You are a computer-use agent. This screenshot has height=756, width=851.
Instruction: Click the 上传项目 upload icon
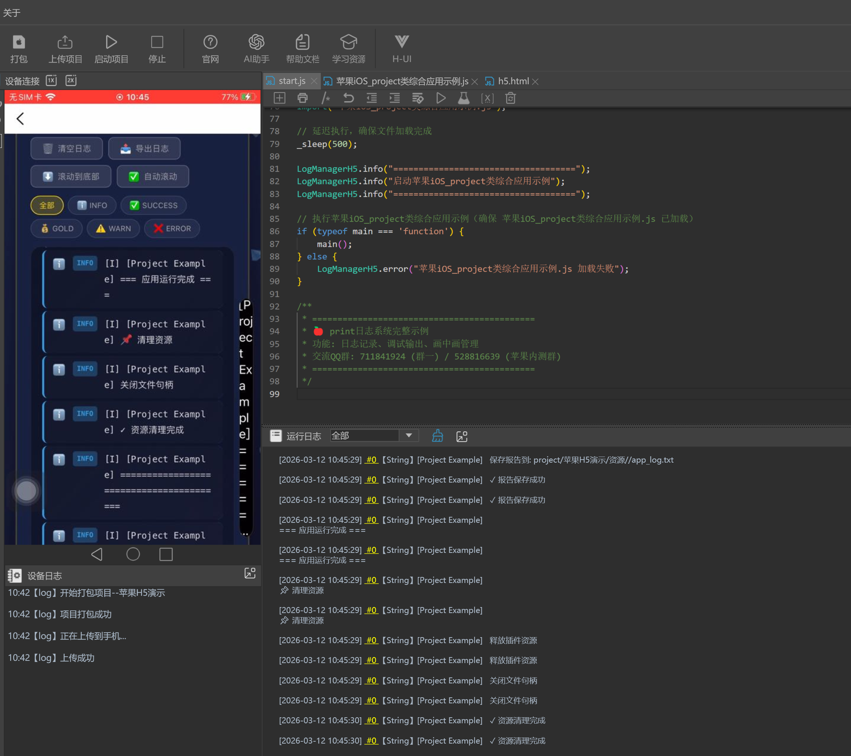tap(65, 43)
